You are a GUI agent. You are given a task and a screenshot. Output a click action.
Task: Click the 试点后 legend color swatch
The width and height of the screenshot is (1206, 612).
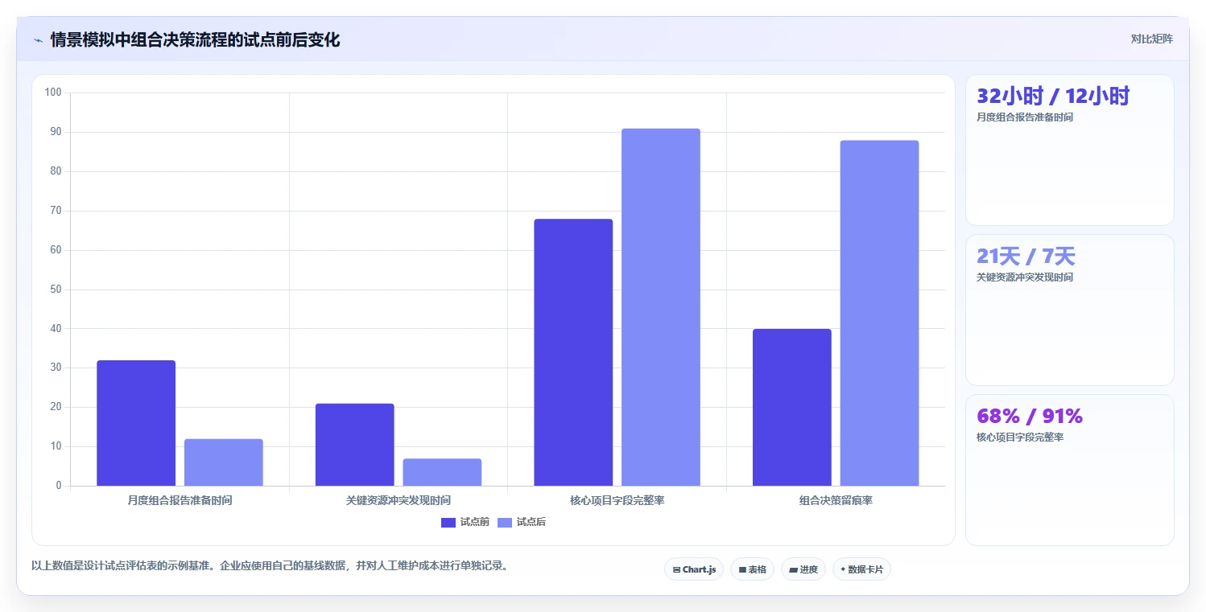505,523
